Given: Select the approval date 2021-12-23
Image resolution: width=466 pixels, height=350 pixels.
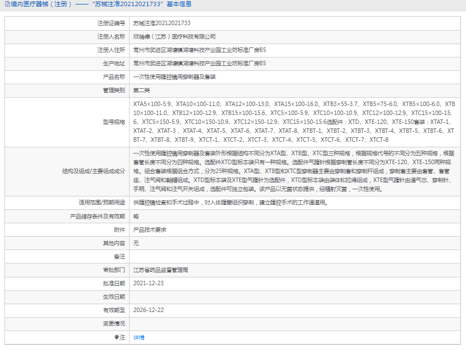Looking at the screenshot, I should [148, 283].
